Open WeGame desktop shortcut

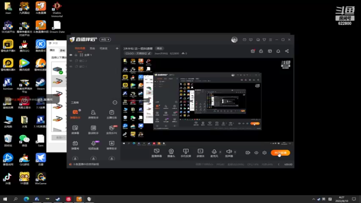[x=41, y=179]
